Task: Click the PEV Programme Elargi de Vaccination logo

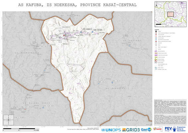Action: [x=175, y=129]
